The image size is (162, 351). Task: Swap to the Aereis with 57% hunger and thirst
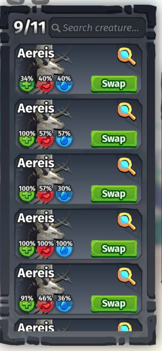tap(114, 139)
